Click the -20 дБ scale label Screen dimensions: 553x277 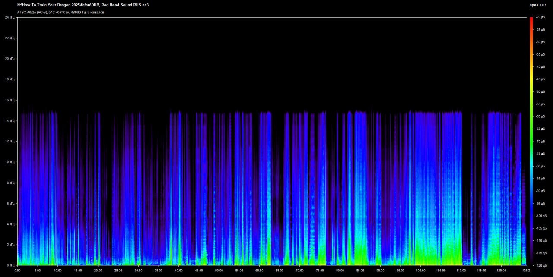pos(540,17)
